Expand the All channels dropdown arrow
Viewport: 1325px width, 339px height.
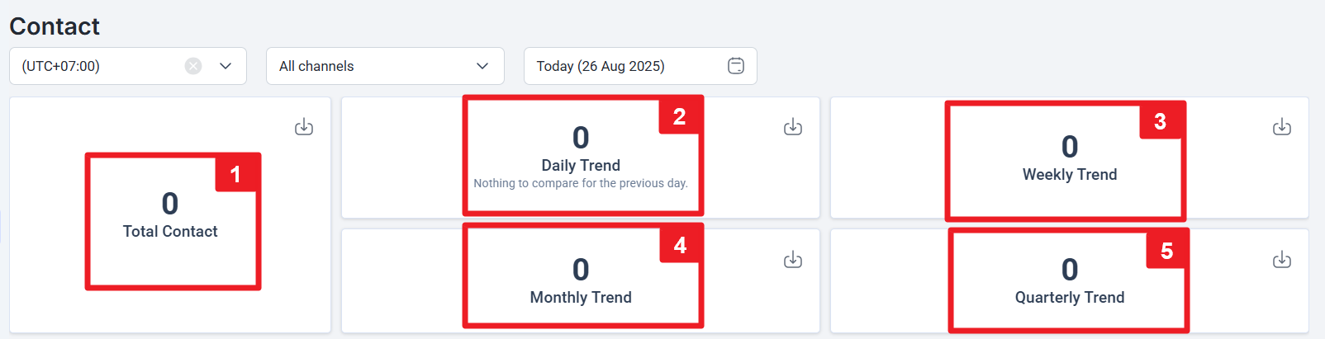pos(483,66)
